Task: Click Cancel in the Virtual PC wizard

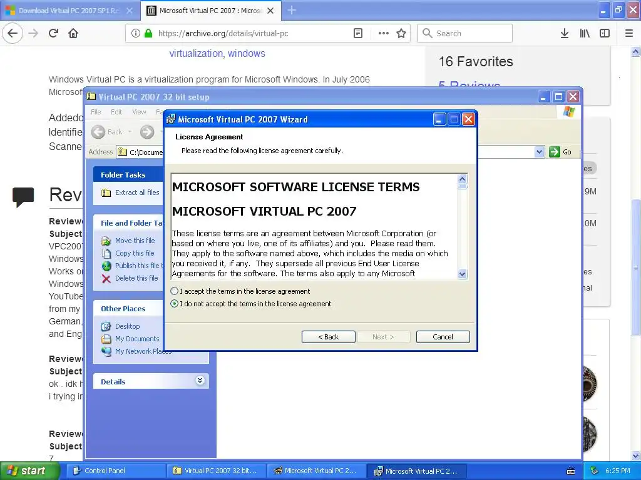Action: pyautogui.click(x=443, y=337)
